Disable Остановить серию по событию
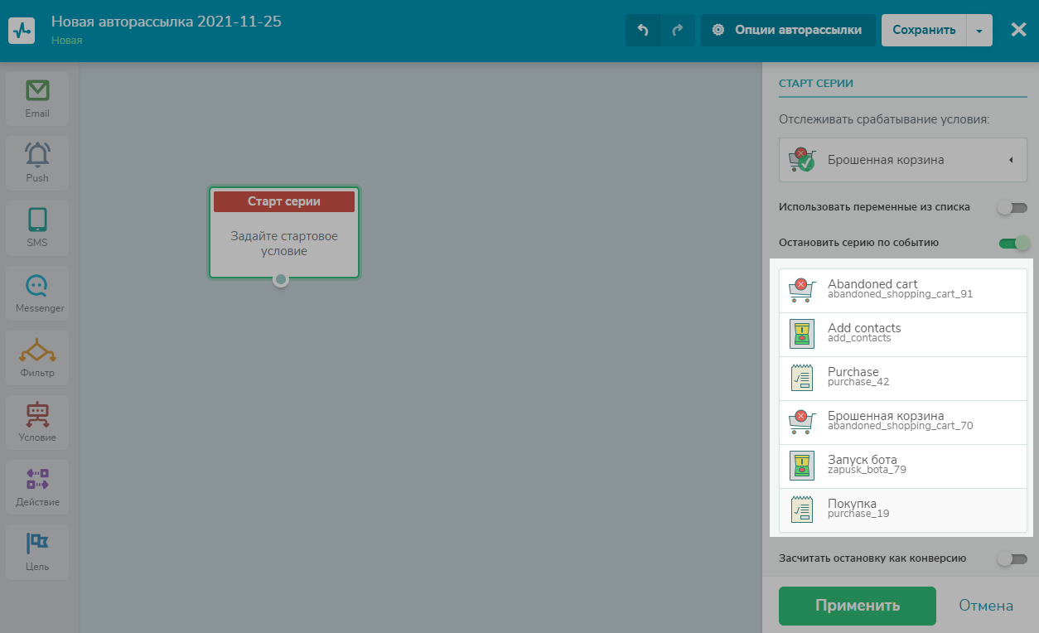1039x633 pixels. click(x=1014, y=243)
